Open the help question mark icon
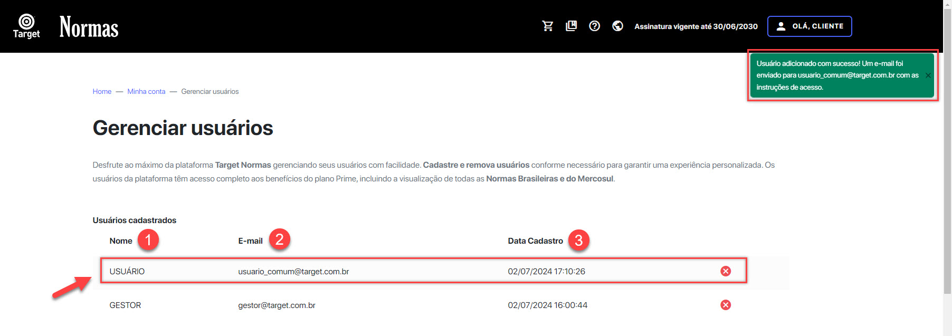The image size is (952, 336). [594, 26]
